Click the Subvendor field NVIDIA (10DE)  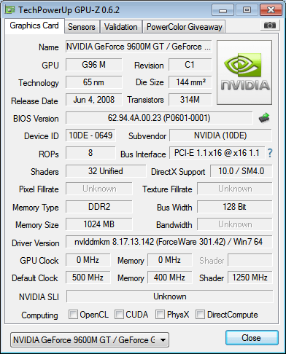(220, 135)
